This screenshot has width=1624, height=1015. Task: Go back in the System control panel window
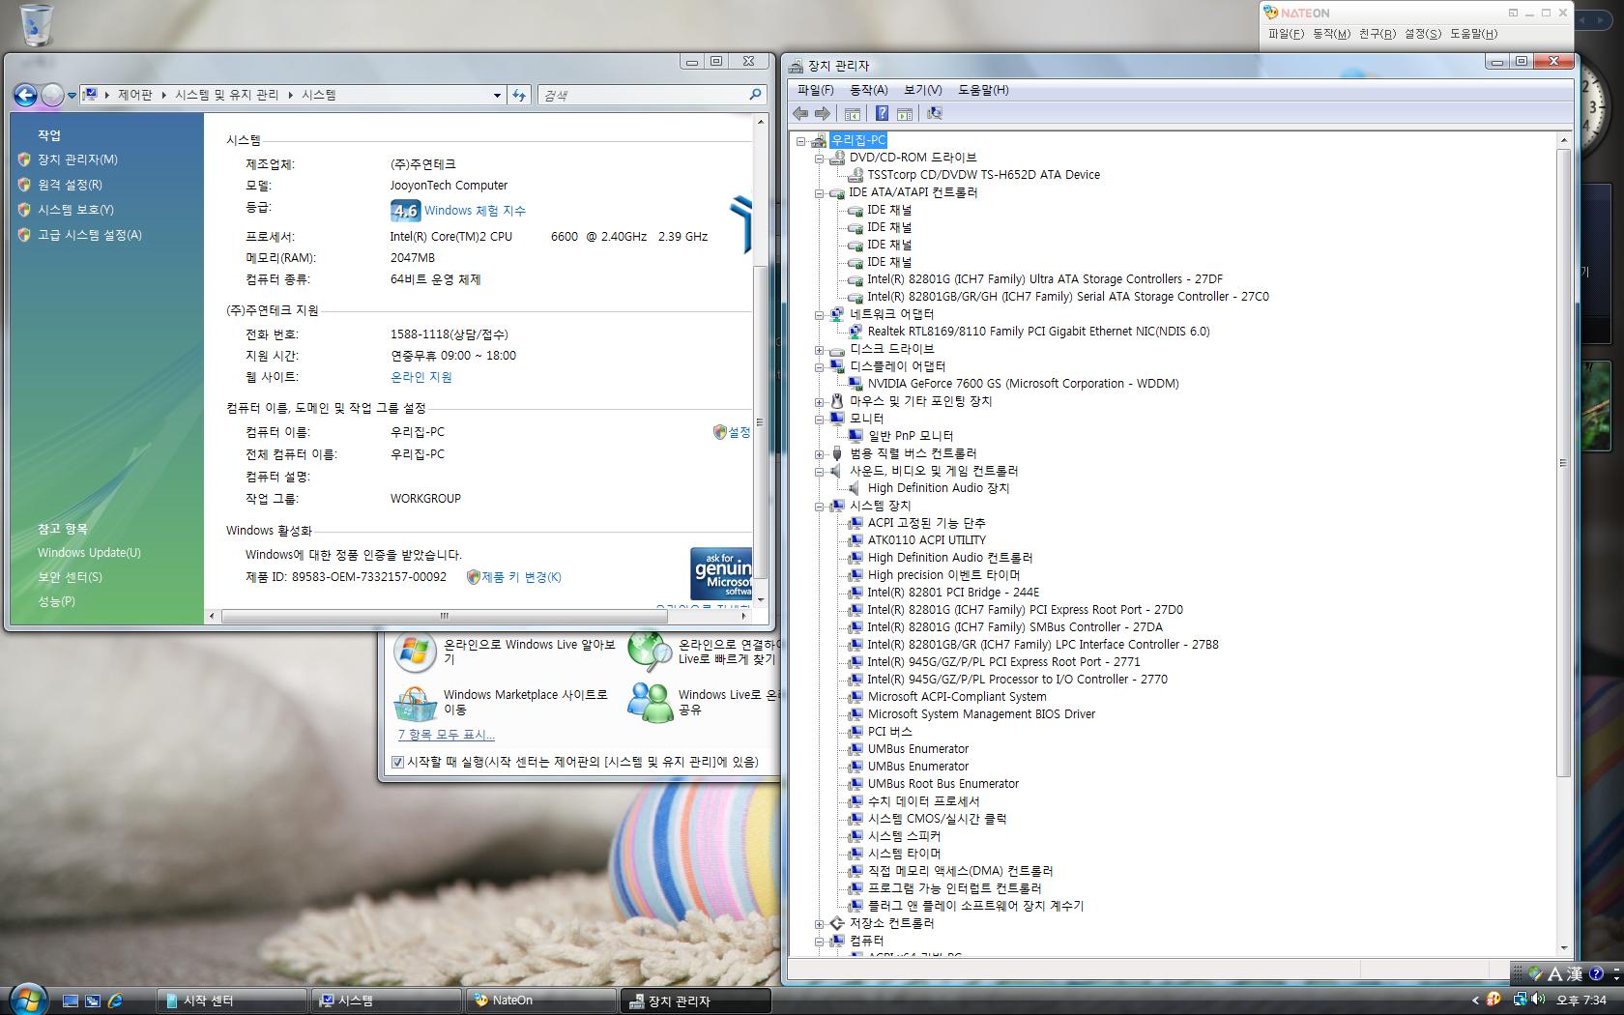pos(25,95)
